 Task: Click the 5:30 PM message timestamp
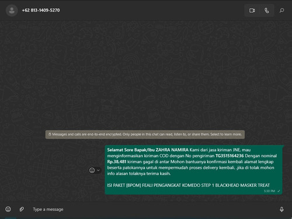(x=269, y=191)
